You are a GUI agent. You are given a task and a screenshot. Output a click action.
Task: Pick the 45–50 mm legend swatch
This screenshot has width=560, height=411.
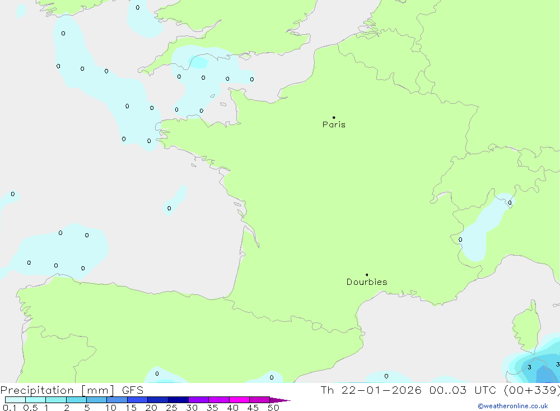click(260, 400)
